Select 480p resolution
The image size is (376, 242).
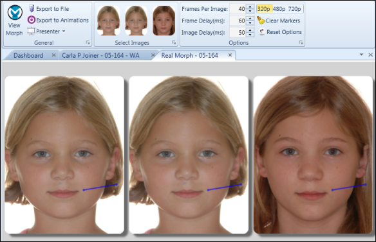pyautogui.click(x=279, y=9)
